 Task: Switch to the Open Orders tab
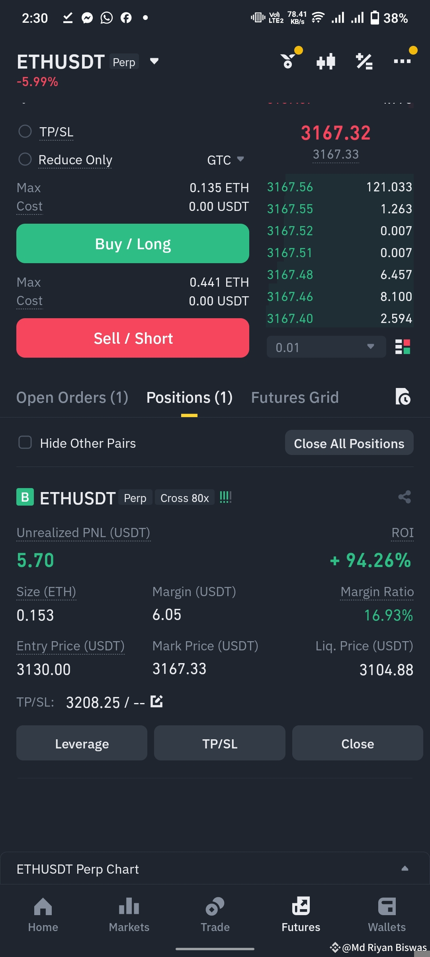tap(72, 398)
